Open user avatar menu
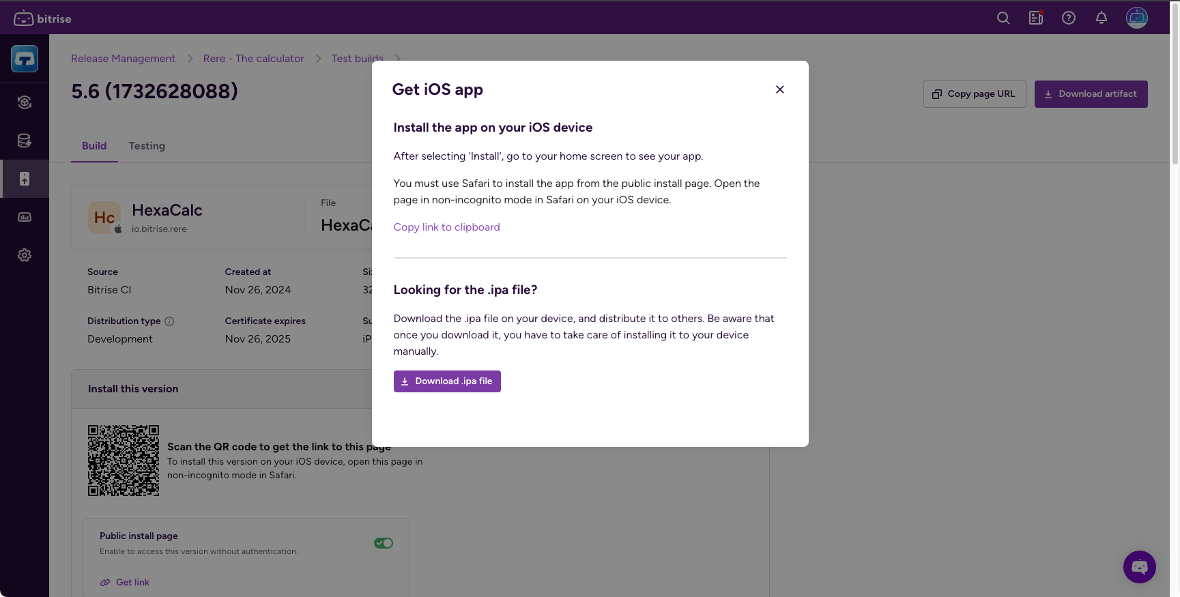The image size is (1180, 597). (x=1136, y=18)
